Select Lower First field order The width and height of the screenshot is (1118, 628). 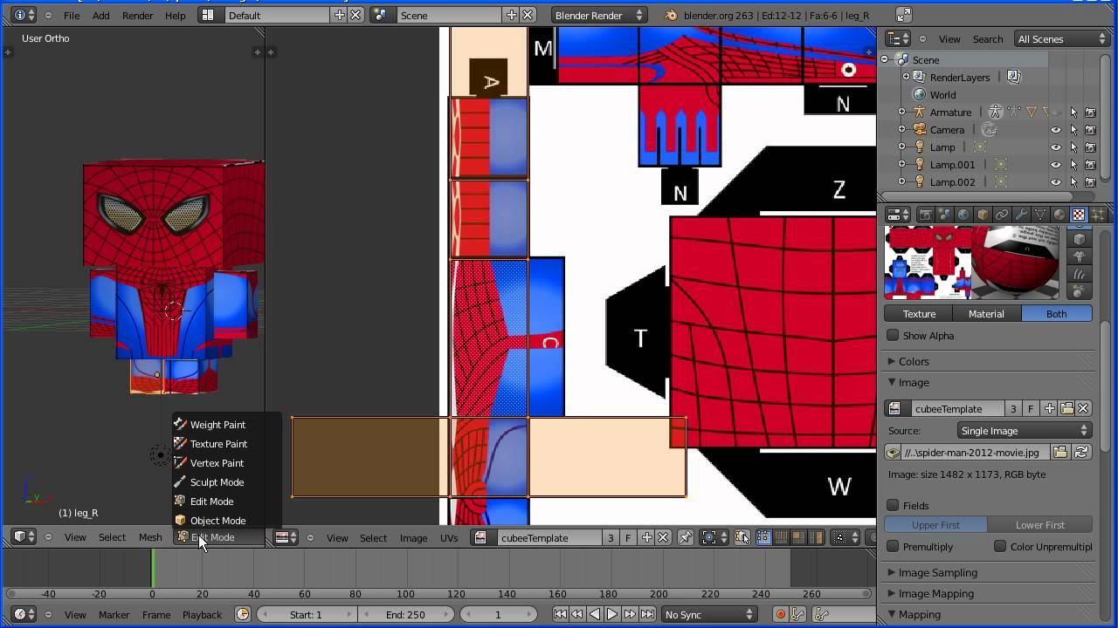(1039, 525)
